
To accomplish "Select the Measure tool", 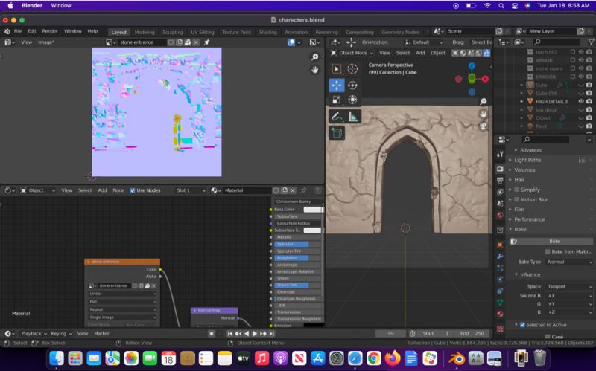I will pyautogui.click(x=353, y=117).
